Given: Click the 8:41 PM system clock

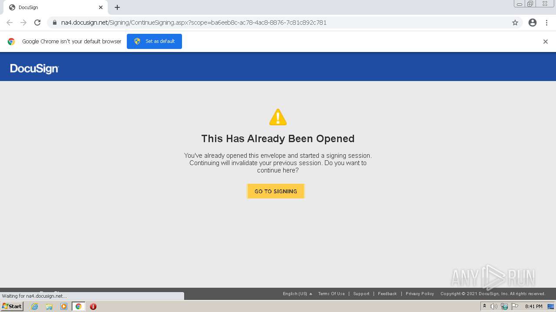Looking at the screenshot, I should pyautogui.click(x=534, y=306).
